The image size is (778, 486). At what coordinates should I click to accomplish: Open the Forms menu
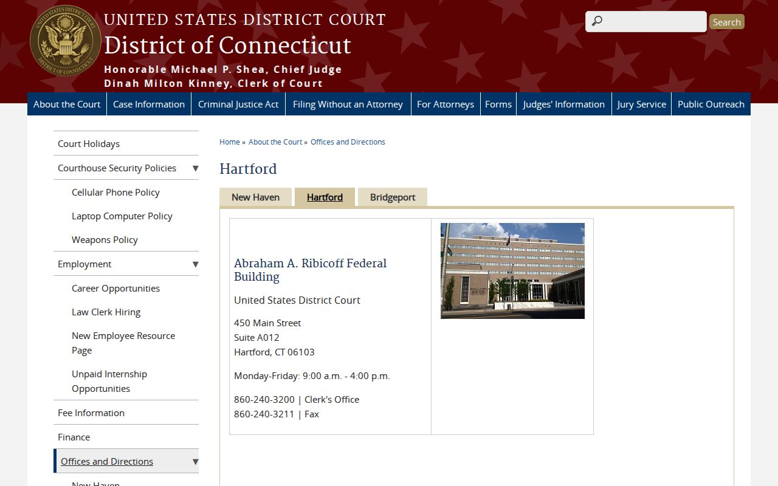click(x=498, y=104)
